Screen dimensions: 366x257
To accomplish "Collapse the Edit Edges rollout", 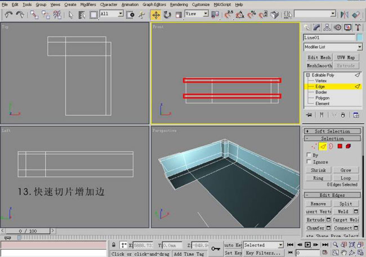I will pos(332,195).
